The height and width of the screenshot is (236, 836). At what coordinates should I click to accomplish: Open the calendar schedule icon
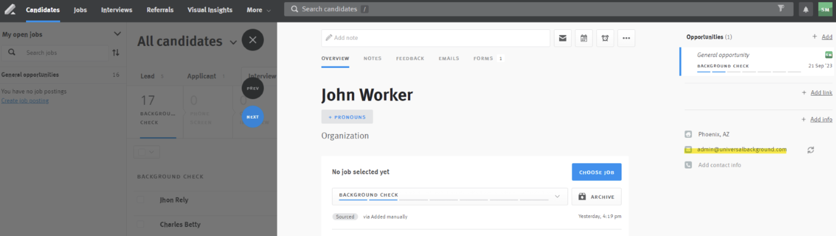coord(583,38)
